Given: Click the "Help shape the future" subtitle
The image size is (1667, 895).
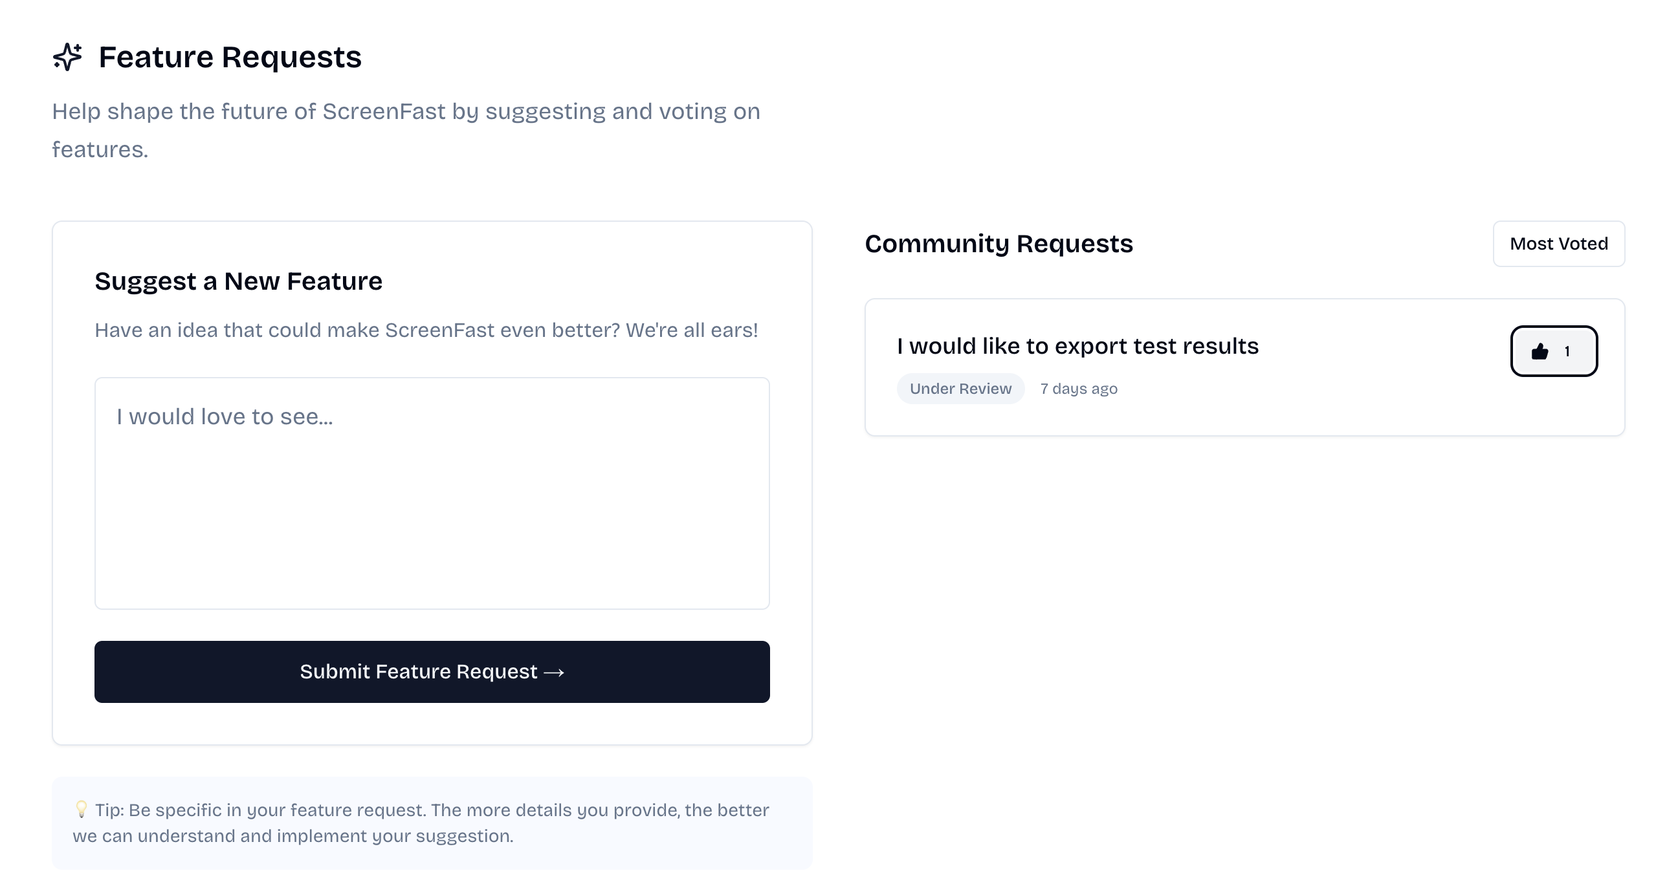Looking at the screenshot, I should point(406,130).
